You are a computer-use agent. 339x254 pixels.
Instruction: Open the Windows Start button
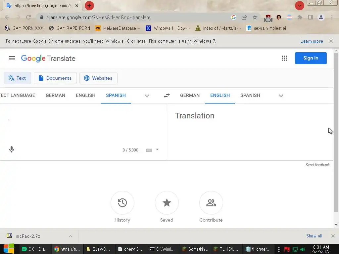click(x=9, y=249)
